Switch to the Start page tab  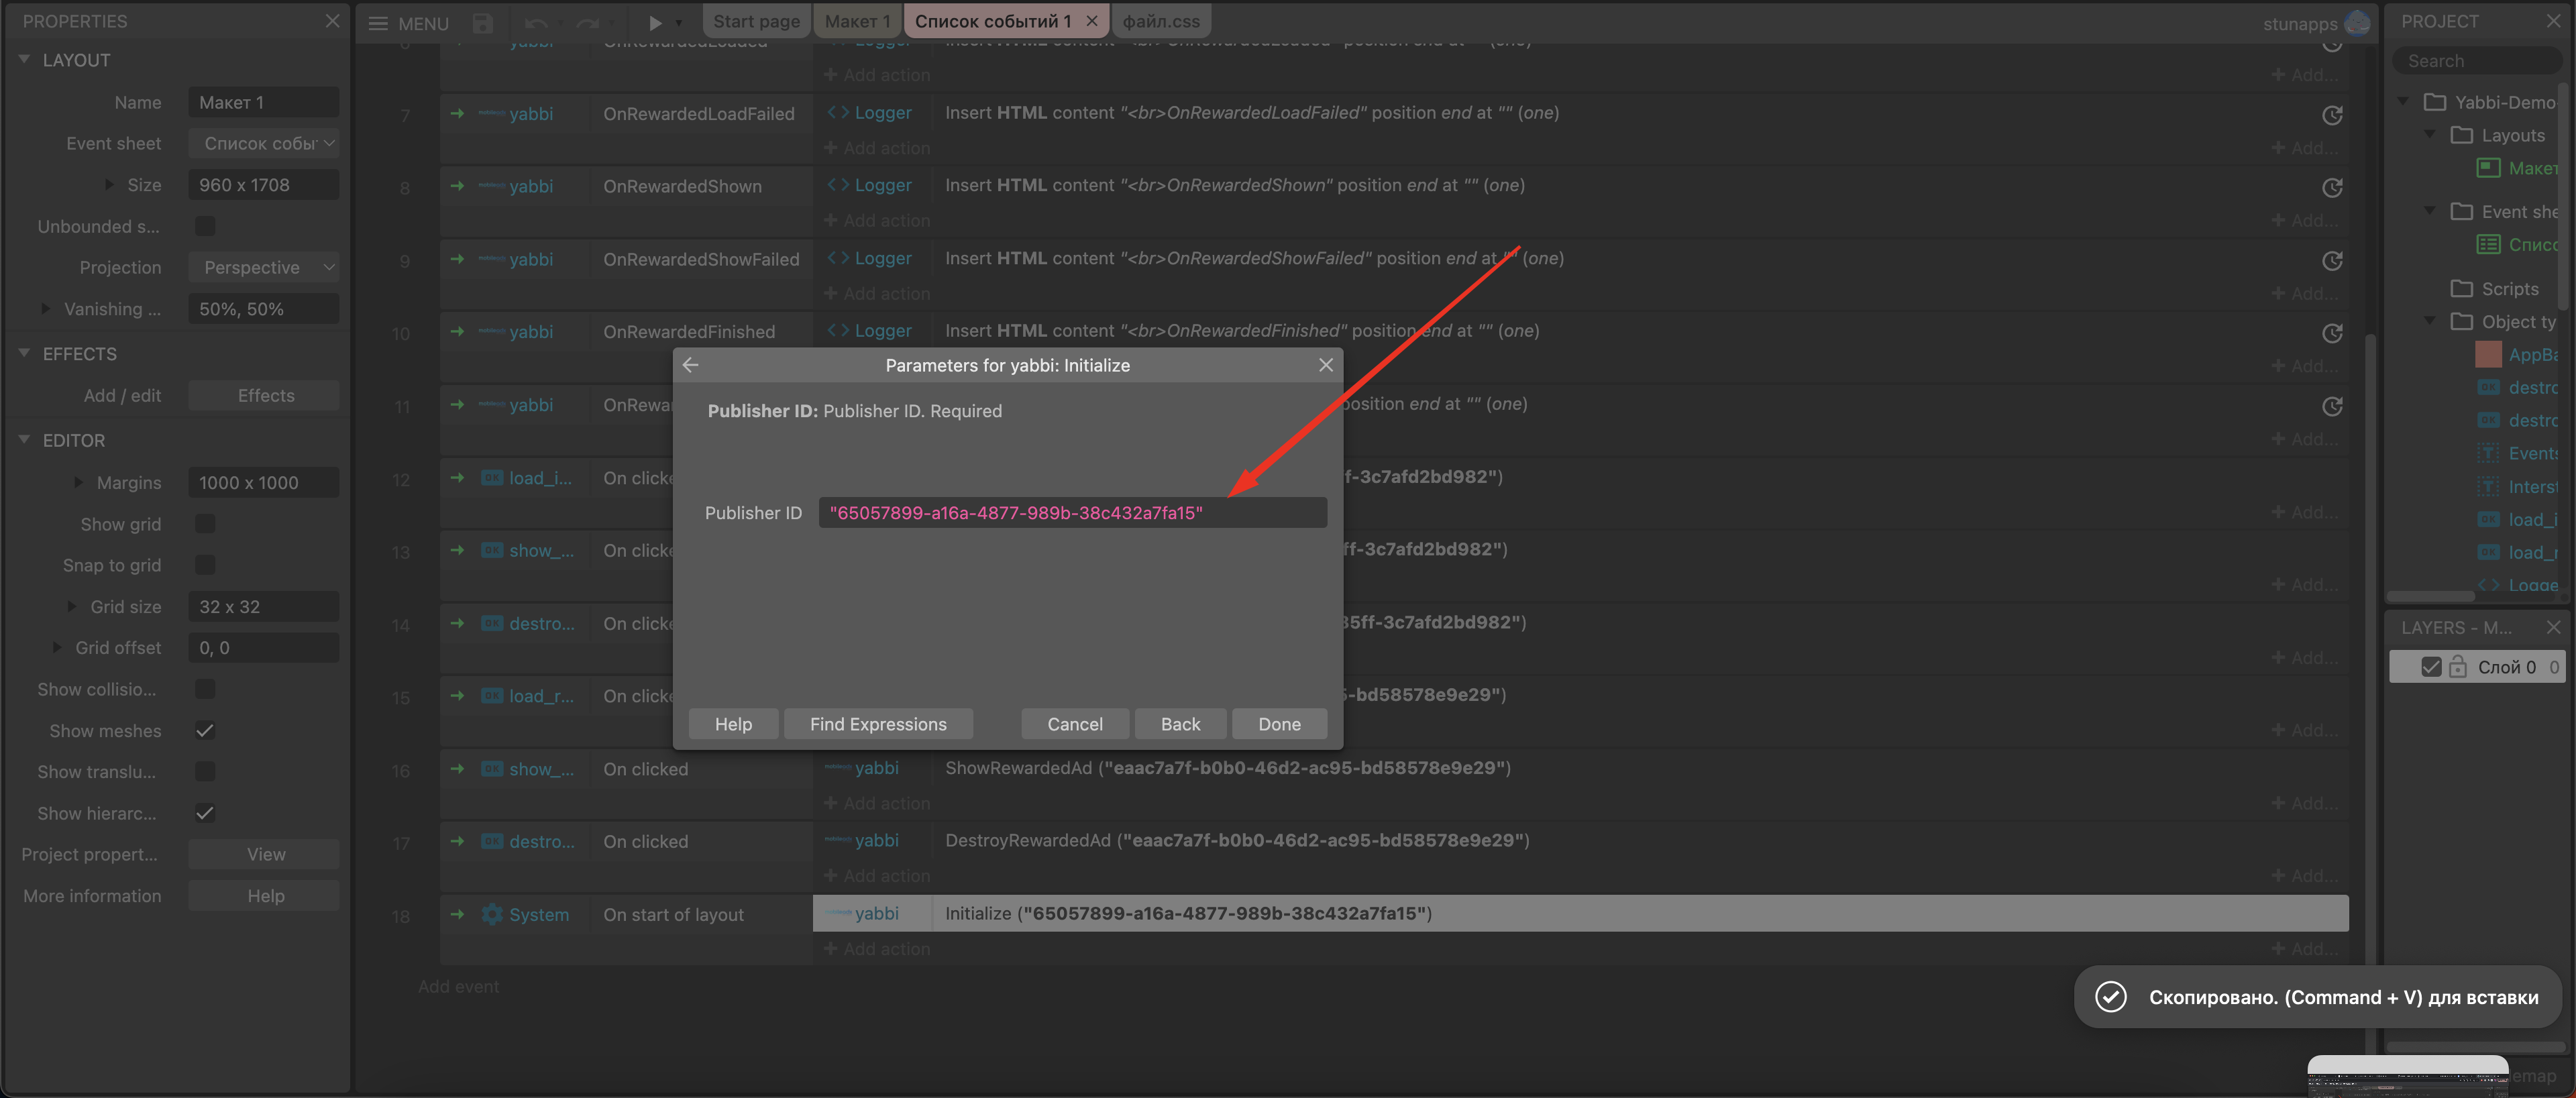point(756,21)
